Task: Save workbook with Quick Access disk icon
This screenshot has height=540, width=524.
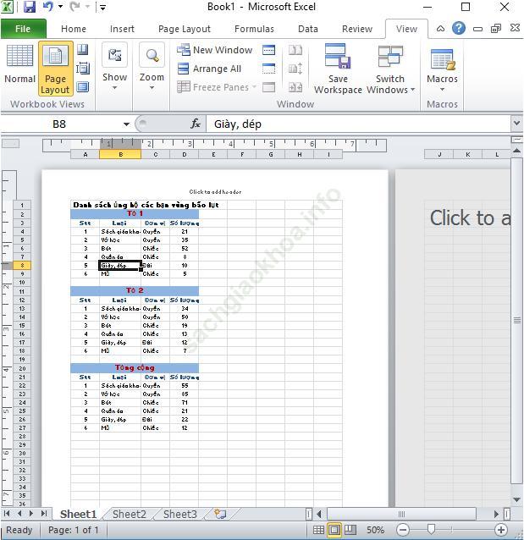Action: [x=30, y=7]
